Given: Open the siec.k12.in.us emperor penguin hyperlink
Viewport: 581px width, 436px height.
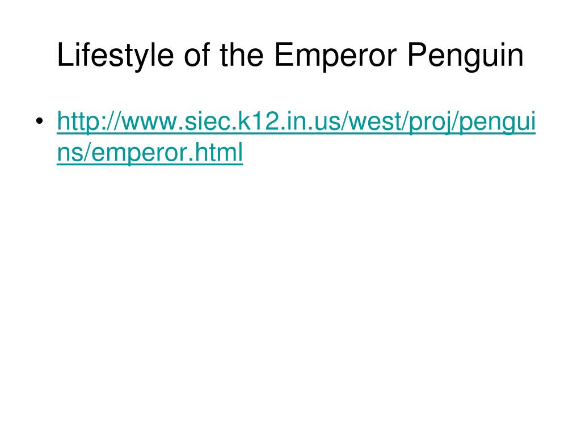Looking at the screenshot, I should (x=296, y=137).
